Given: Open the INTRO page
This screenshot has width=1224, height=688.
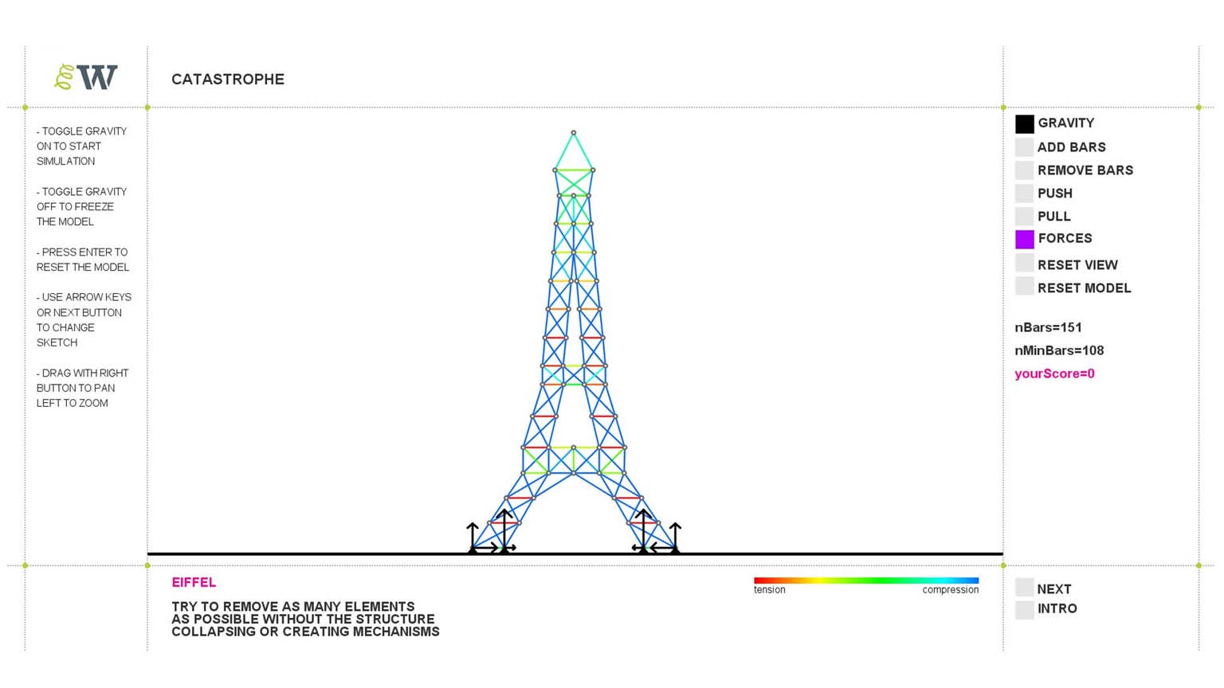Looking at the screenshot, I should [x=1024, y=610].
